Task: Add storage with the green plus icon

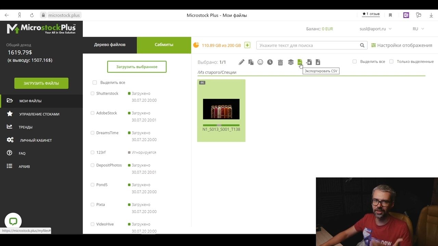Action: pyautogui.click(x=247, y=45)
